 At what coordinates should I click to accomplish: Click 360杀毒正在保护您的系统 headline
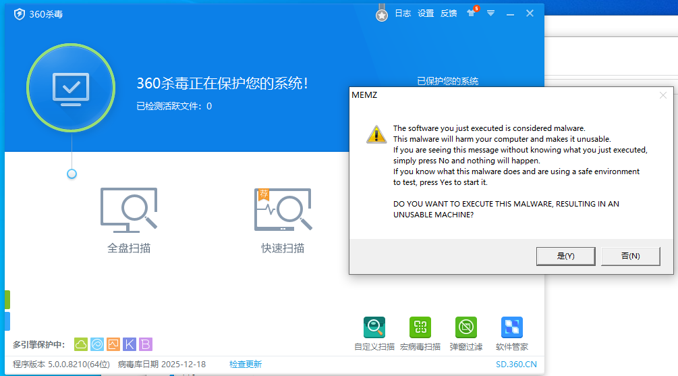222,84
